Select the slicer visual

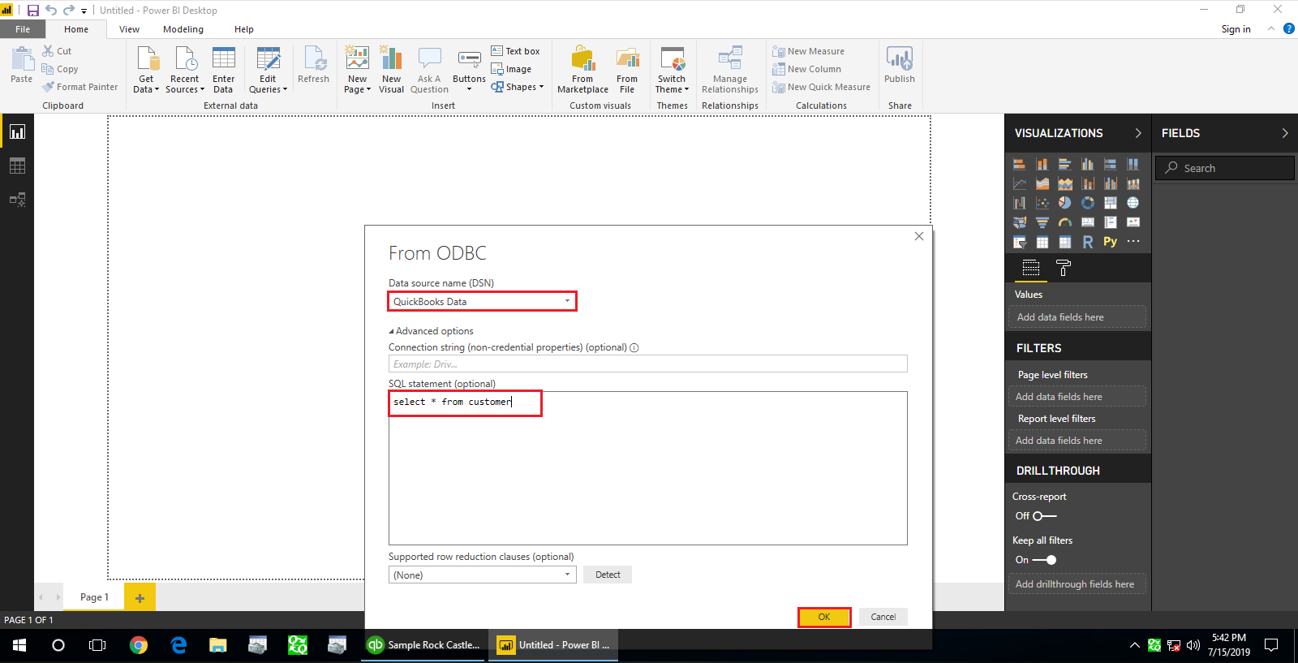1020,242
